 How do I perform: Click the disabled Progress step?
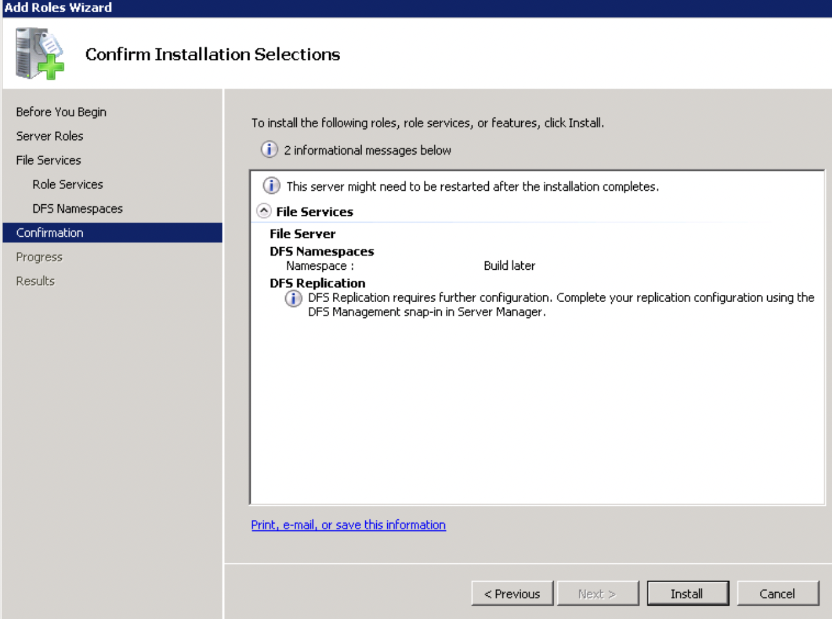[39, 257]
